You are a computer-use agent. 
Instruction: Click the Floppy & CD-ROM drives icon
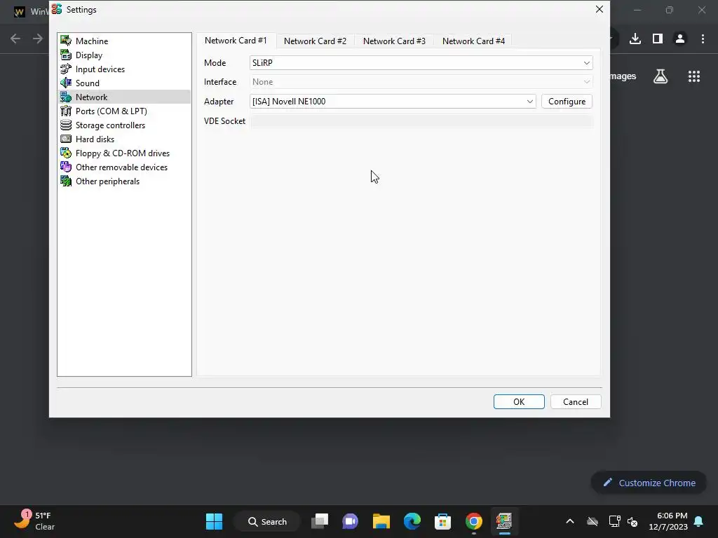click(x=66, y=153)
